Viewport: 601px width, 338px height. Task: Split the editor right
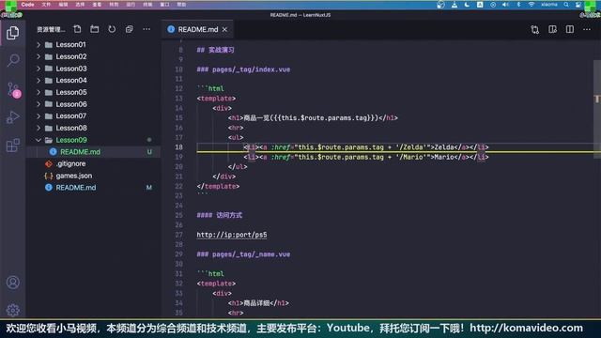[x=570, y=29]
